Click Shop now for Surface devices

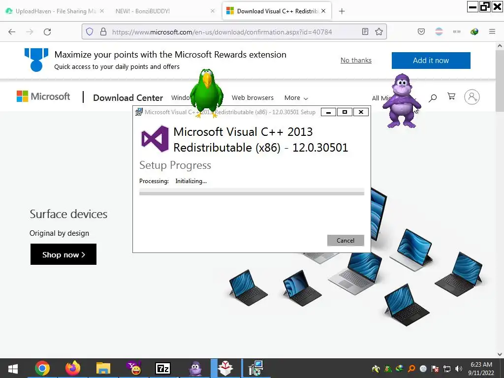pyautogui.click(x=63, y=254)
